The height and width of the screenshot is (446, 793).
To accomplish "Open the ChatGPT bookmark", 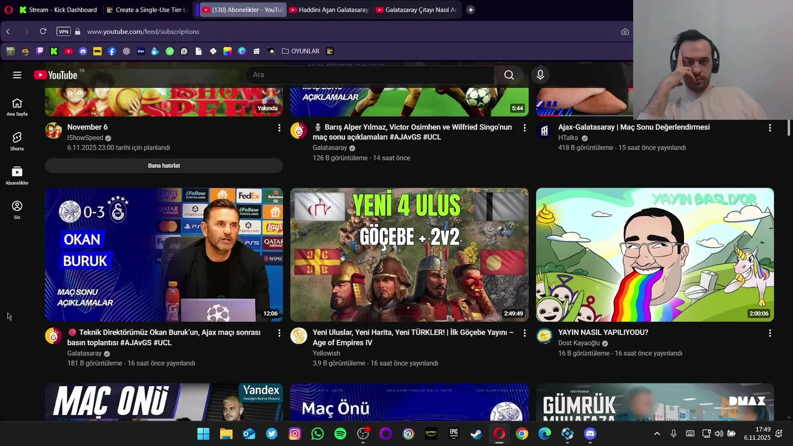I will click(126, 51).
